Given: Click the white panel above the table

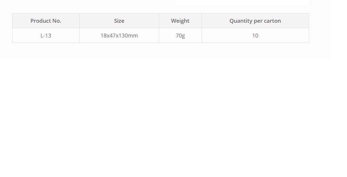Looking at the screenshot, I should [x=242, y=3].
